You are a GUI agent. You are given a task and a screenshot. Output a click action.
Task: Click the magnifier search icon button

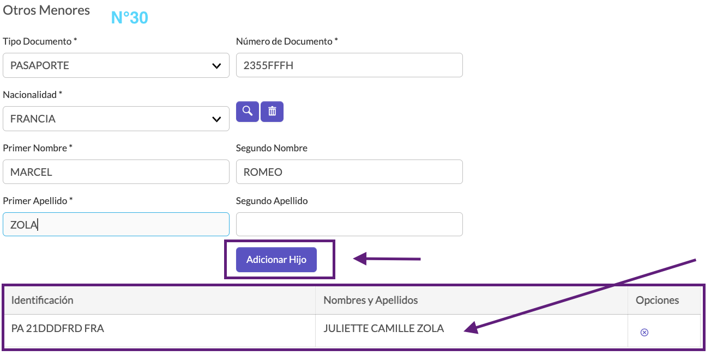(x=248, y=112)
